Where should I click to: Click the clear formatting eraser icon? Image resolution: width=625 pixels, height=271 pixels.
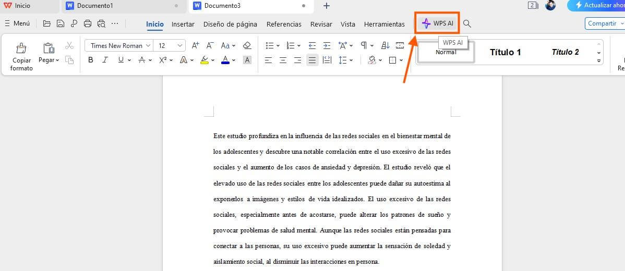click(x=247, y=45)
